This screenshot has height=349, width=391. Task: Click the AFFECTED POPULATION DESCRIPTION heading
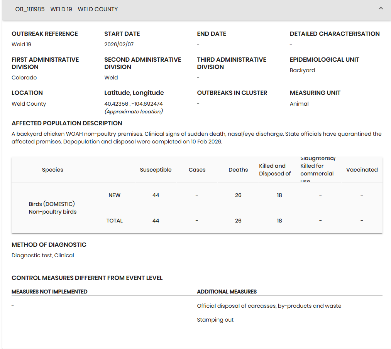67,123
